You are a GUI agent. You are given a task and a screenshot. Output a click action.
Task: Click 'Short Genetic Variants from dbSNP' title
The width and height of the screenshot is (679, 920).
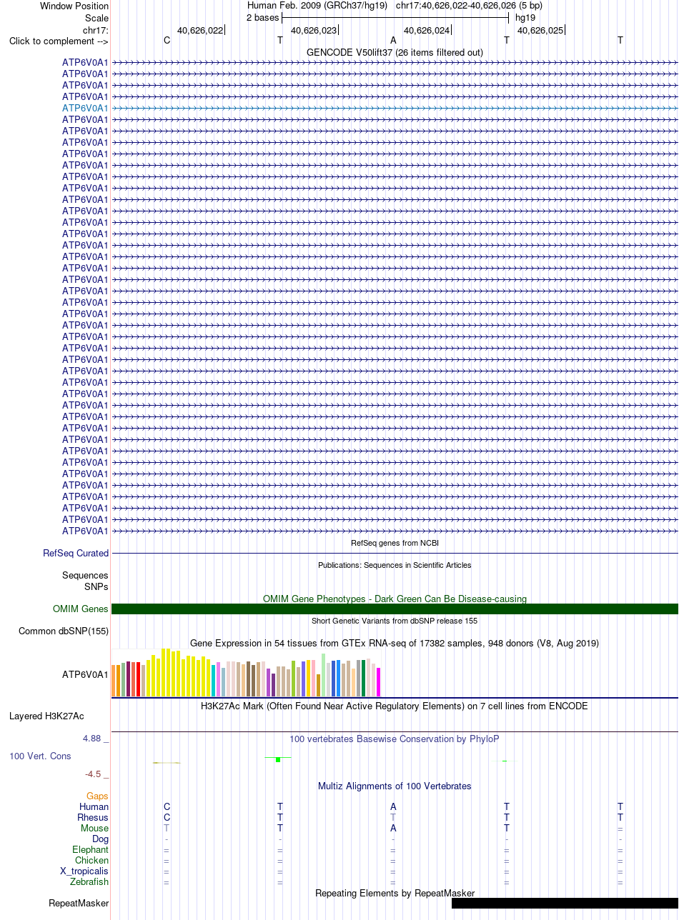click(395, 621)
